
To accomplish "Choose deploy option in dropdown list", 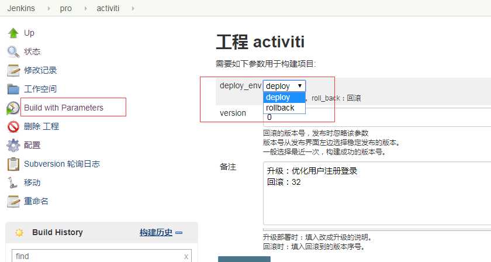I will click(x=284, y=98).
